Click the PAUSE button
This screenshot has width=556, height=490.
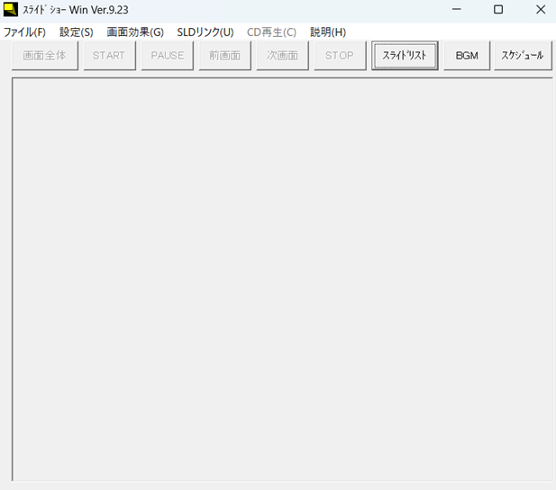pos(168,55)
